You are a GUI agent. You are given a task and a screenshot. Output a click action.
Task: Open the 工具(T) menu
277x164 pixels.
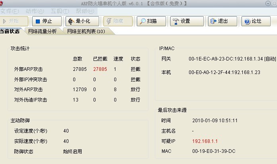coord(60,11)
